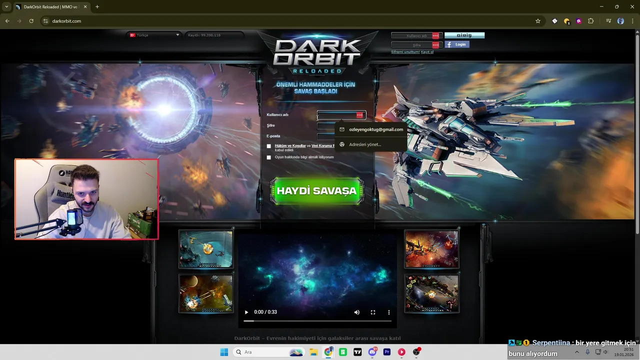Log in with the Facebook Login button
Screen dimensions: 640x360
click(x=457, y=44)
